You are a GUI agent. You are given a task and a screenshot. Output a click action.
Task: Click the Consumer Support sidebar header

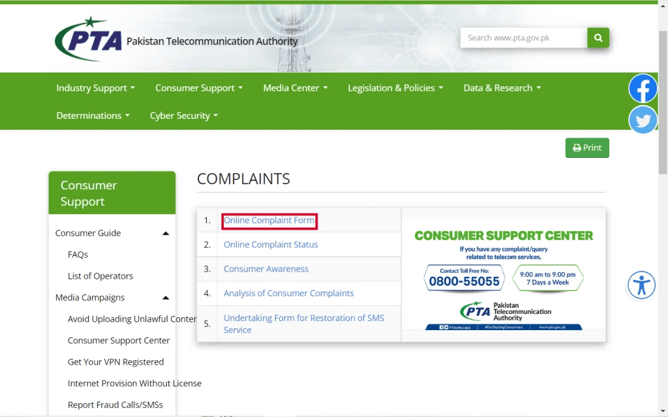tap(112, 193)
